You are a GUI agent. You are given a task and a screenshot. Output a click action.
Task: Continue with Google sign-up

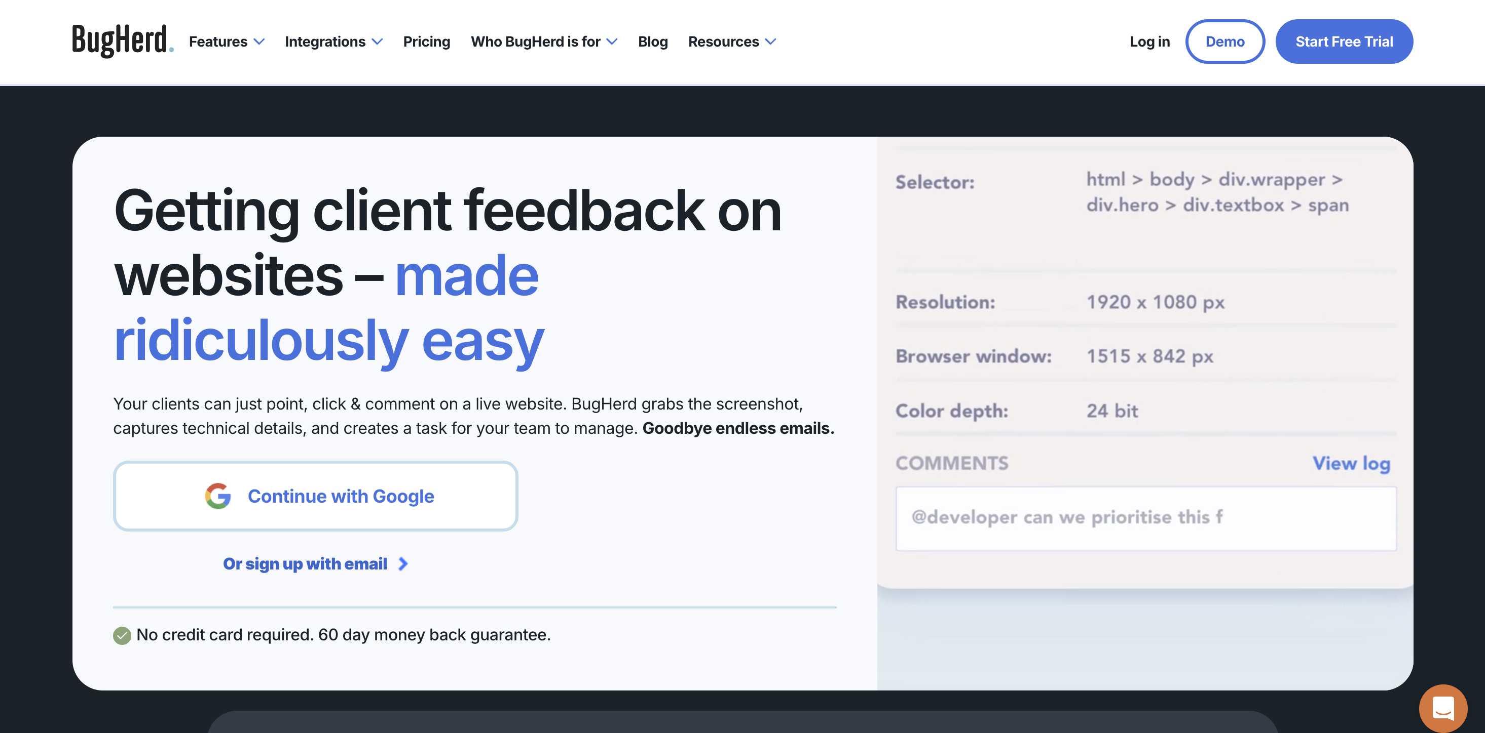tap(315, 496)
